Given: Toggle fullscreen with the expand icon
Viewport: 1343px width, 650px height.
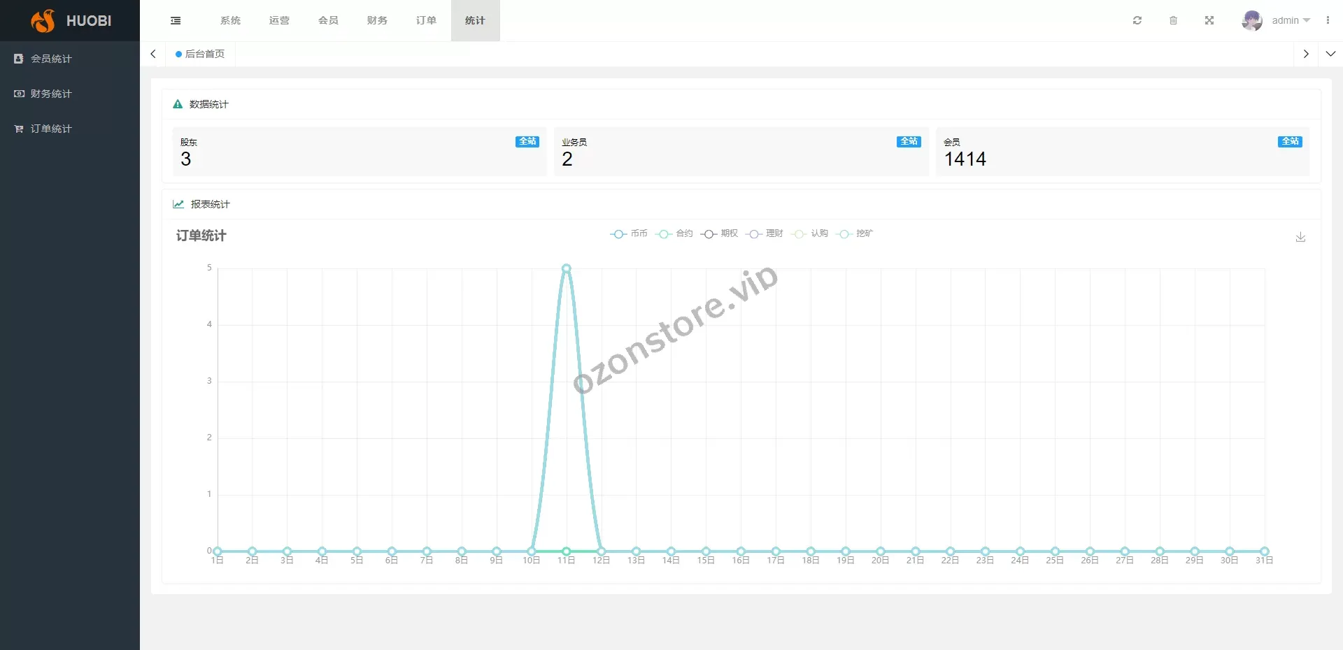Looking at the screenshot, I should point(1209,21).
